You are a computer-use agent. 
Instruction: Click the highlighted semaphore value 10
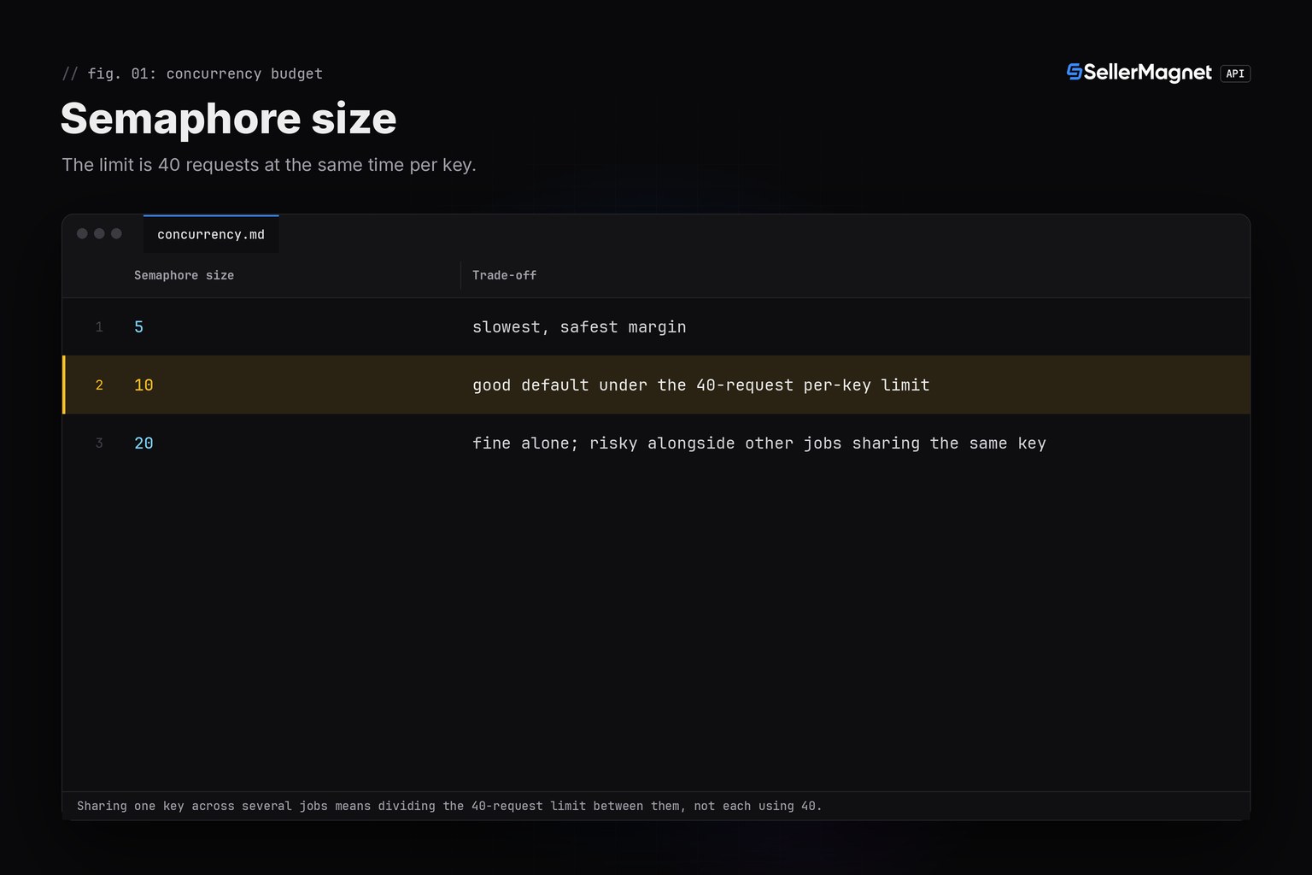[143, 385]
